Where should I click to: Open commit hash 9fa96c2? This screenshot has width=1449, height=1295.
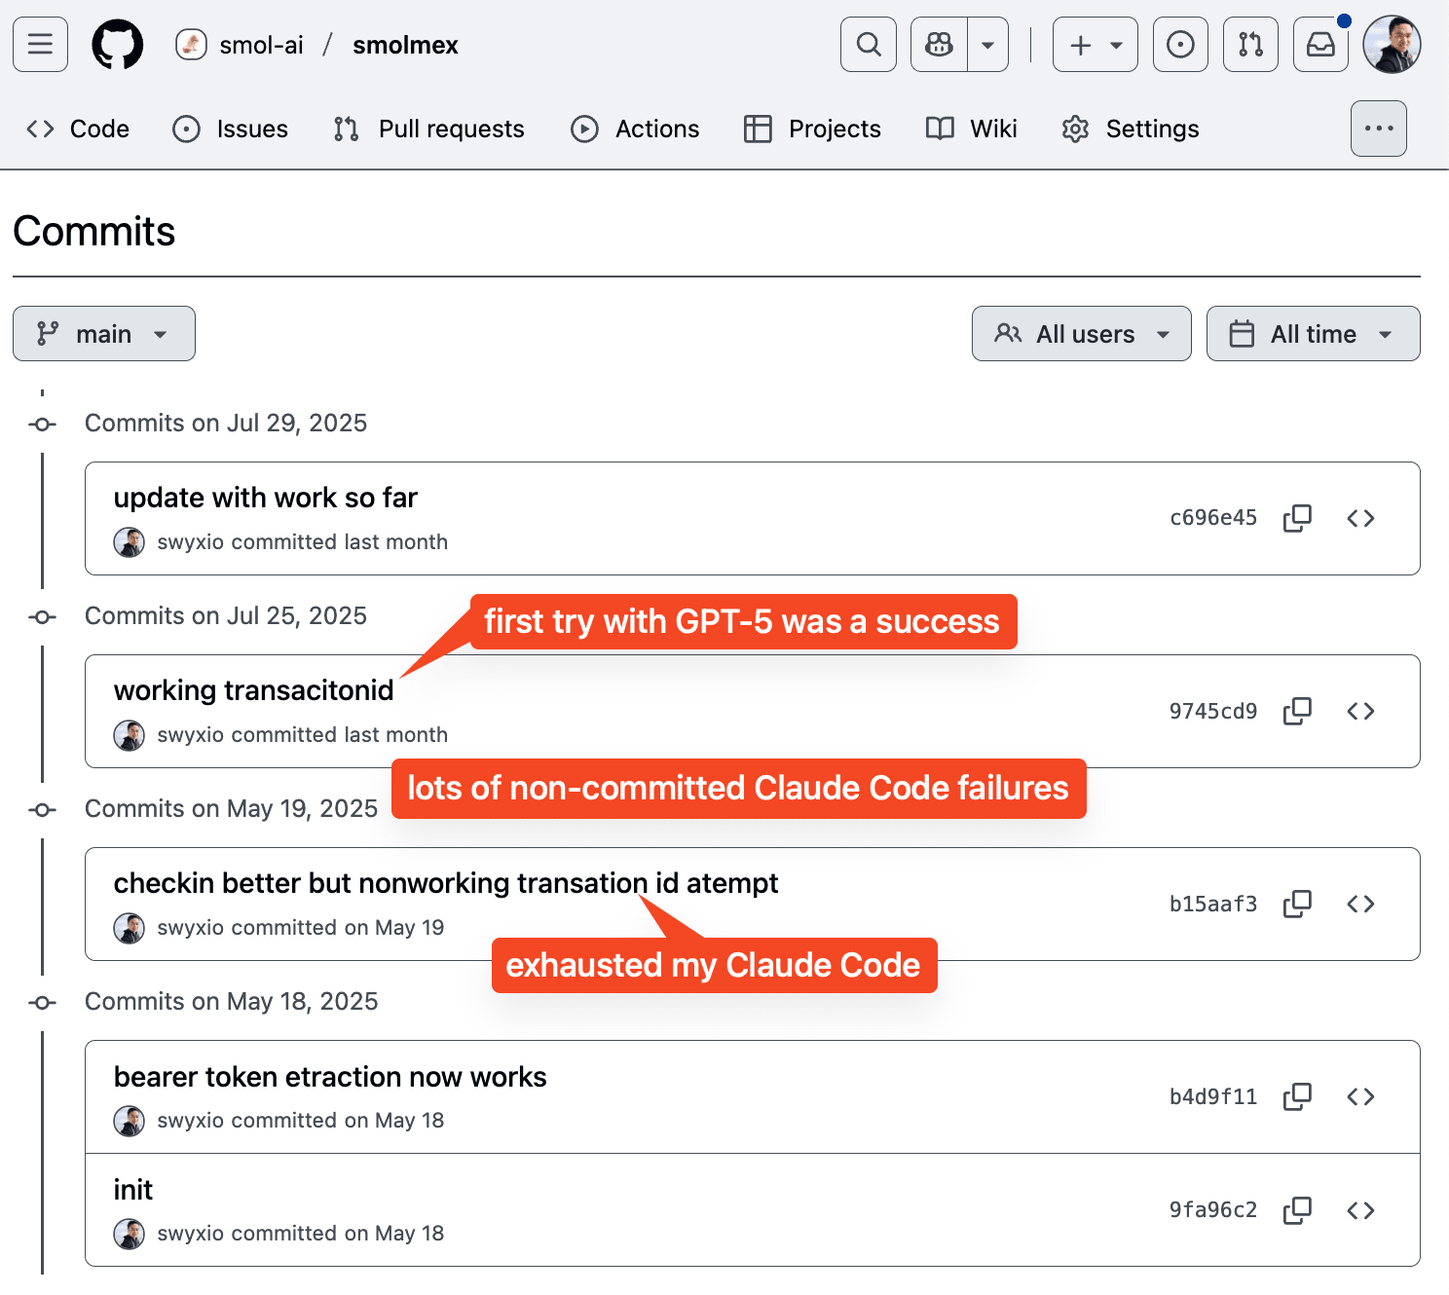[x=1213, y=1209]
